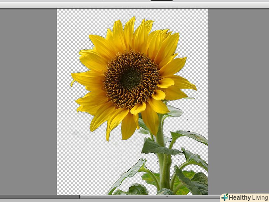Viewport: 269px width, 202px height.
Task: Click the dark tab in the top bar
Action: [x=161, y=1]
